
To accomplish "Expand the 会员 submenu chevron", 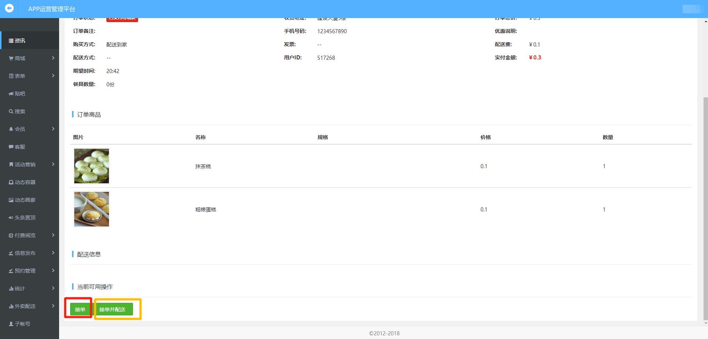I will click(x=53, y=129).
